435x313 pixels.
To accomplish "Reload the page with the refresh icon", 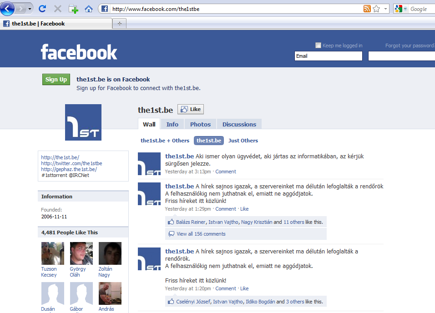I will pyautogui.click(x=42, y=9).
